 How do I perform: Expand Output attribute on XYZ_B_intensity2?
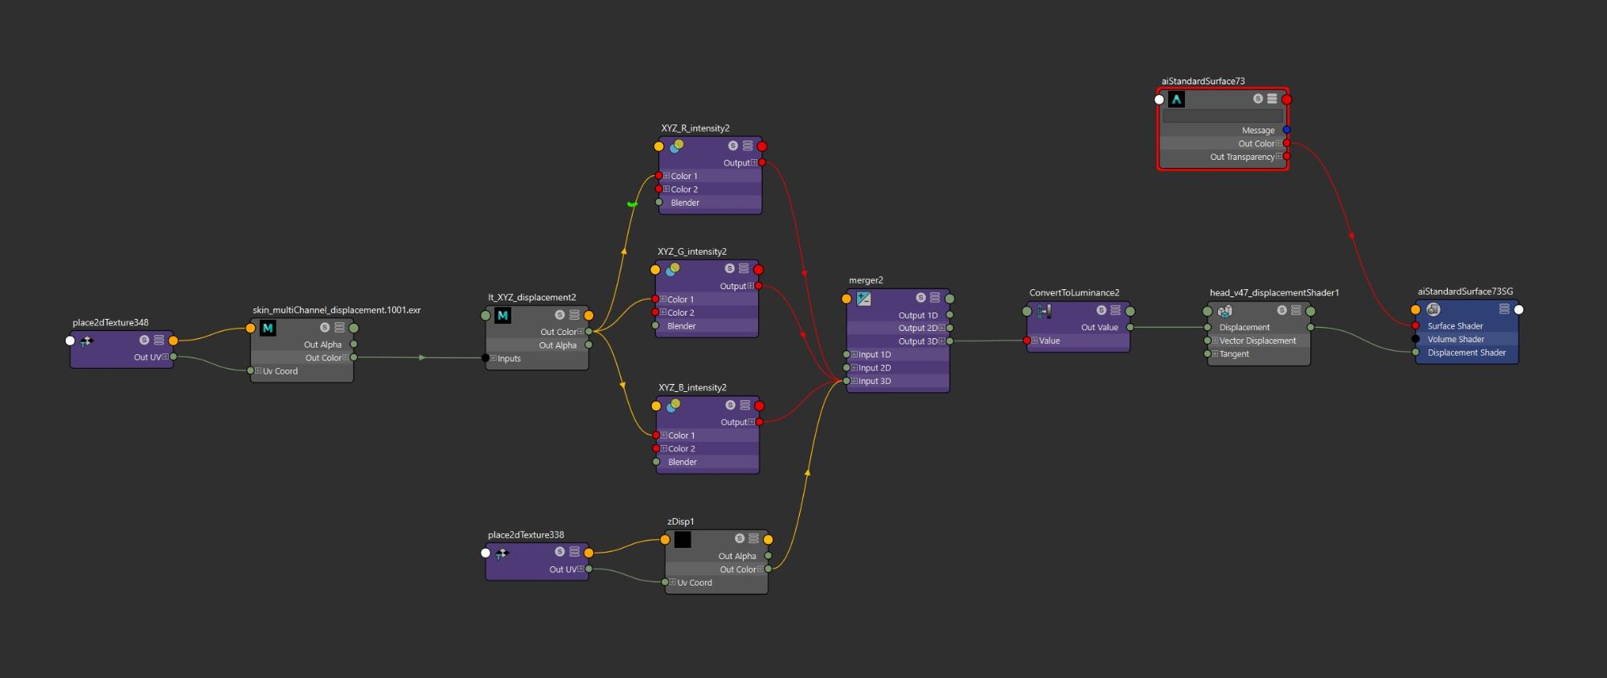coord(751,422)
